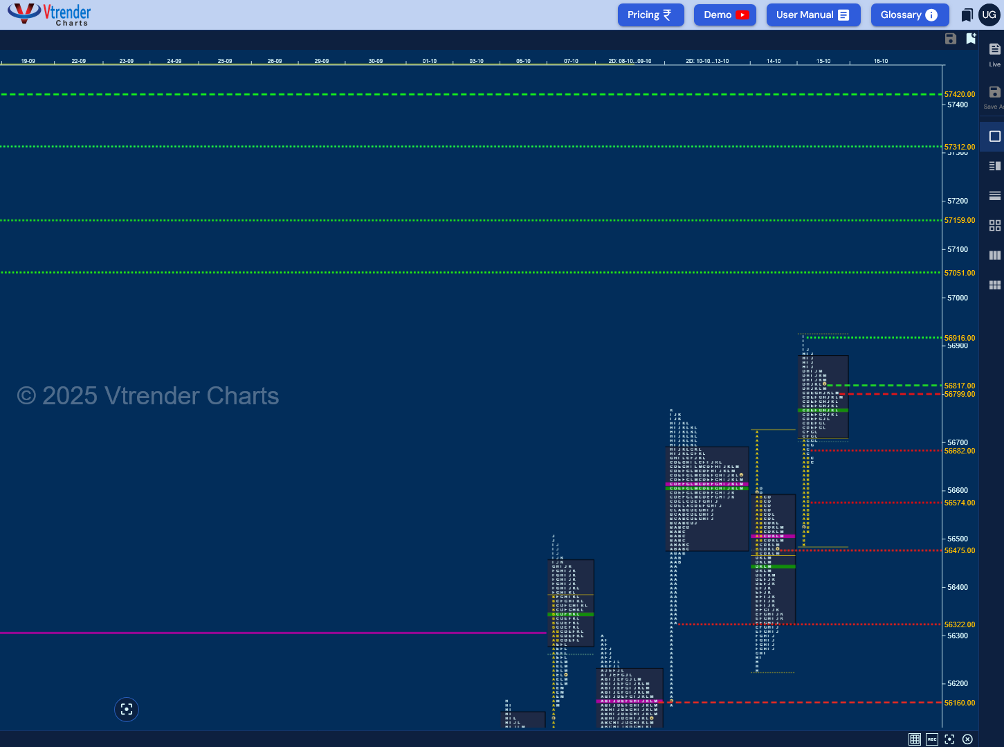Choose the split-profile layout icon in sidebar
Image resolution: width=1004 pixels, height=747 pixels.
click(x=995, y=166)
